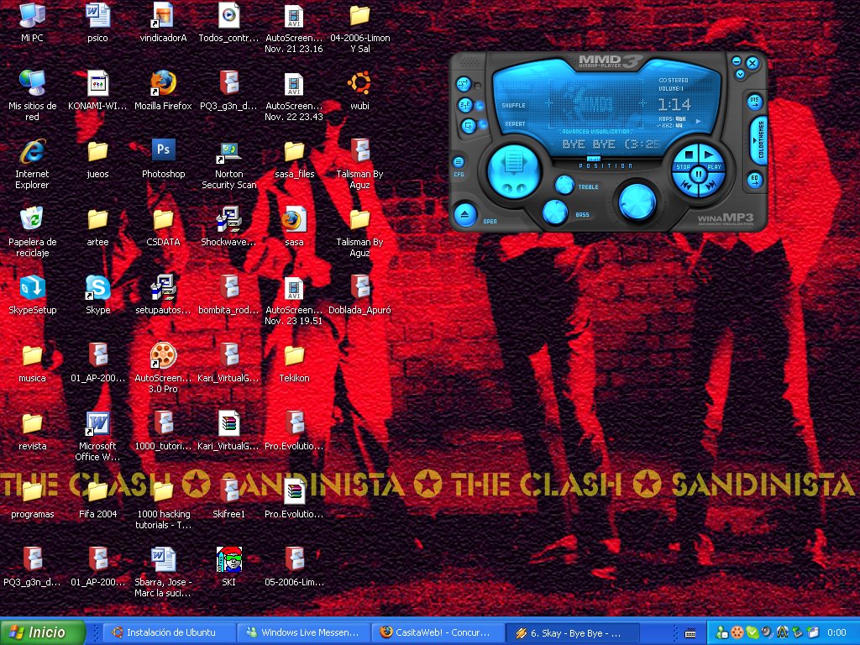Viewport: 860px width, 645px height.
Task: Select the Microsoft Office Word shortcut
Action: [97, 436]
